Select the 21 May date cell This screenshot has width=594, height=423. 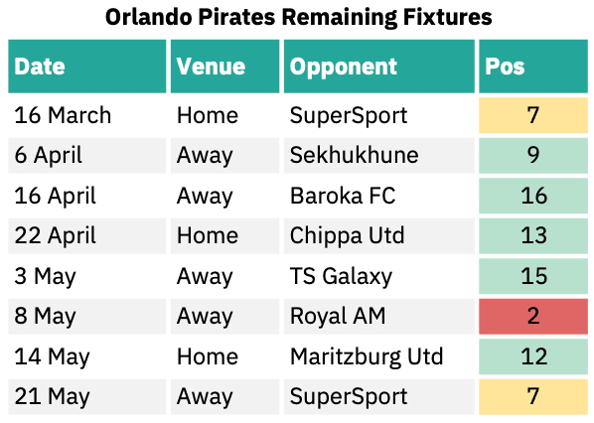(x=87, y=396)
